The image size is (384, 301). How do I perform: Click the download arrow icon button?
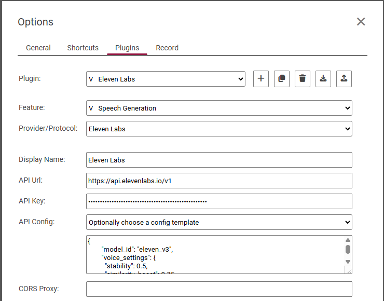click(x=323, y=79)
